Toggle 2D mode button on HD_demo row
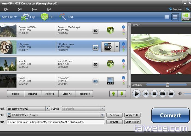The image size is (191, 136). (x=95, y=47)
